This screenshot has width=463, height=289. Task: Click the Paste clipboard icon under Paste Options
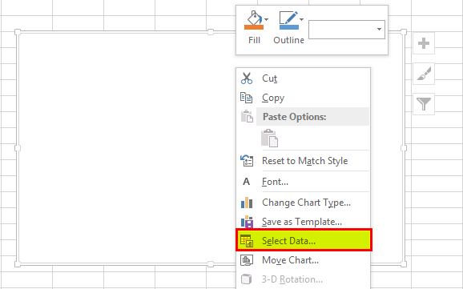coord(269,138)
